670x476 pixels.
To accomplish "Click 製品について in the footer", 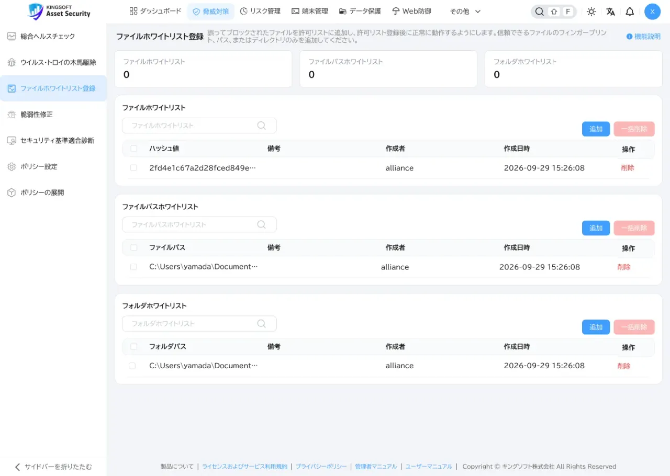I will click(177, 467).
